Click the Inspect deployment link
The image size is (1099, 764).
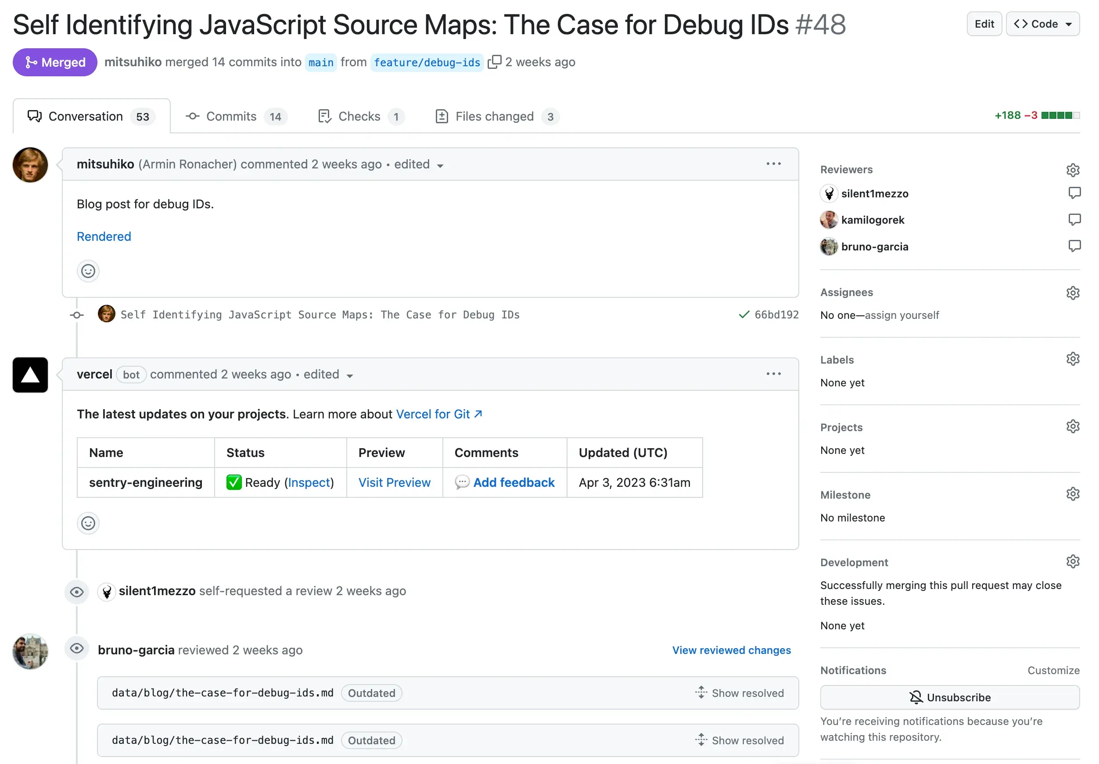point(309,482)
